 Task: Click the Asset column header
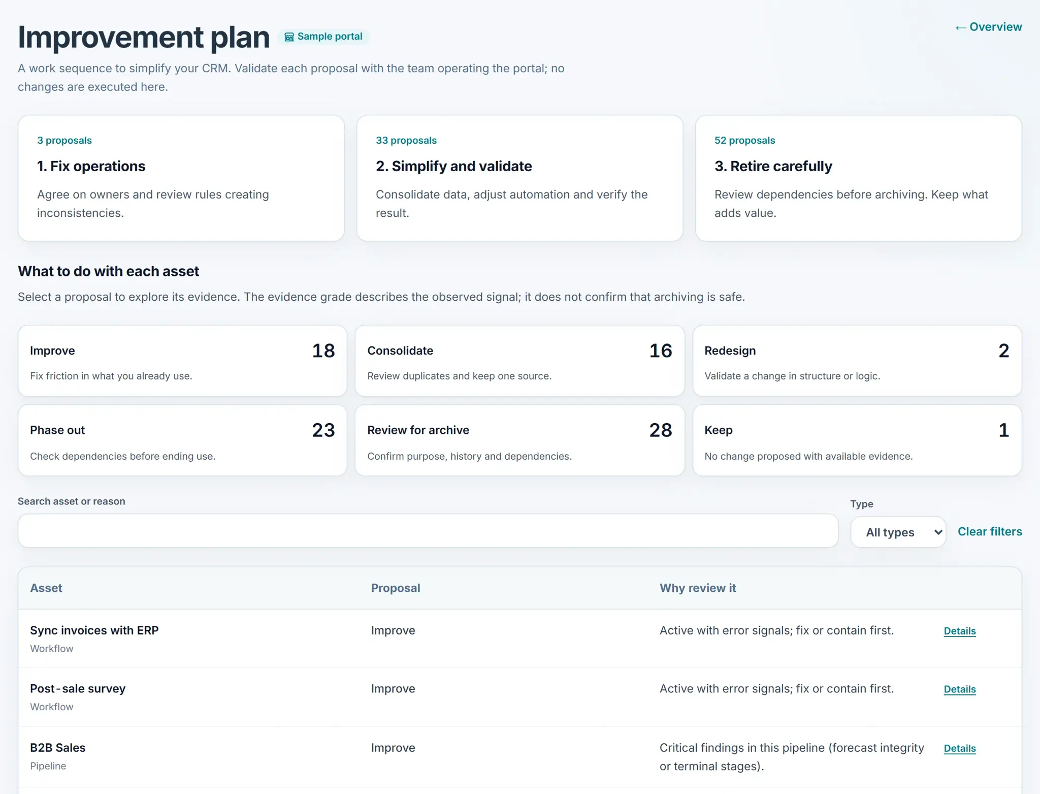tap(46, 588)
